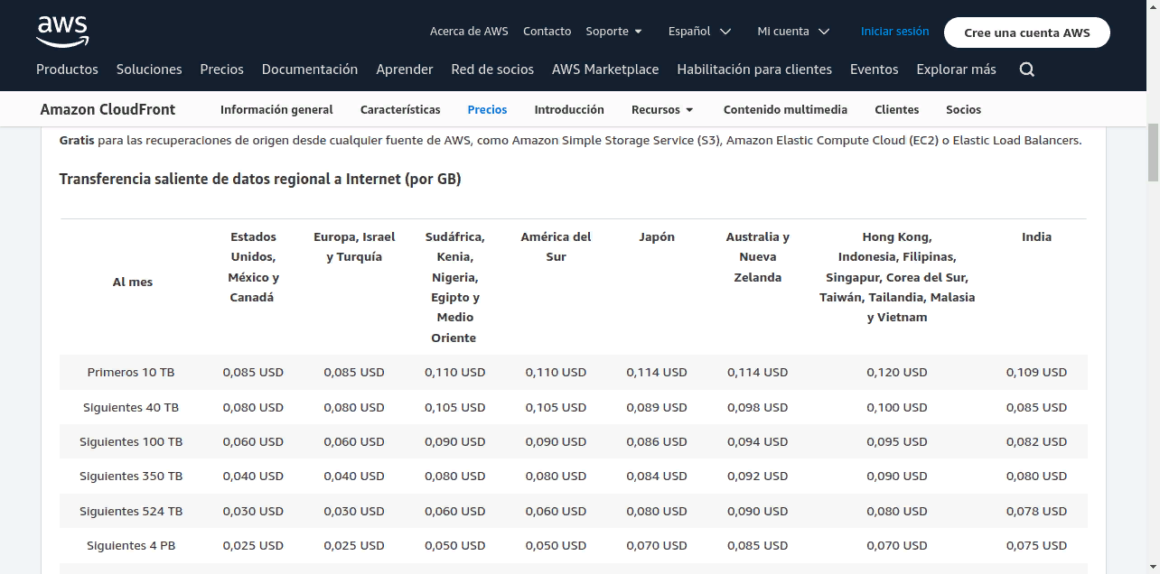The height and width of the screenshot is (574, 1160).
Task: Click 'Transferencia saliente de datos regional' heading
Action: tap(260, 179)
